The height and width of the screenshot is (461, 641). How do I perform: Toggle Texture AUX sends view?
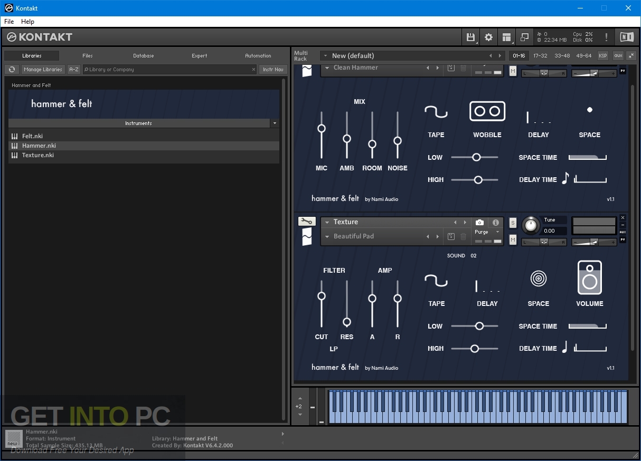(623, 232)
